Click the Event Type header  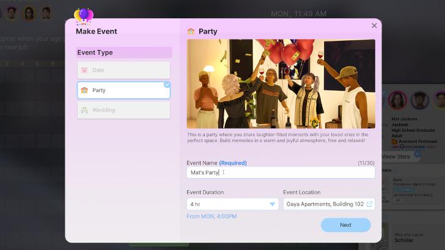click(124, 52)
